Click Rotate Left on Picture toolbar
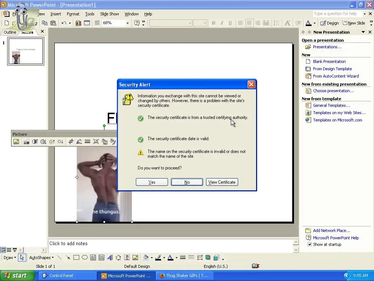Viewport: 374px width, 281px height. click(x=79, y=142)
